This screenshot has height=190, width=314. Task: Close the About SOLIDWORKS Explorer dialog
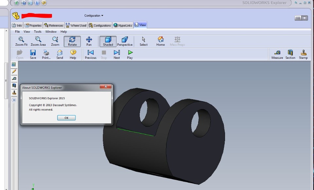pos(106,87)
